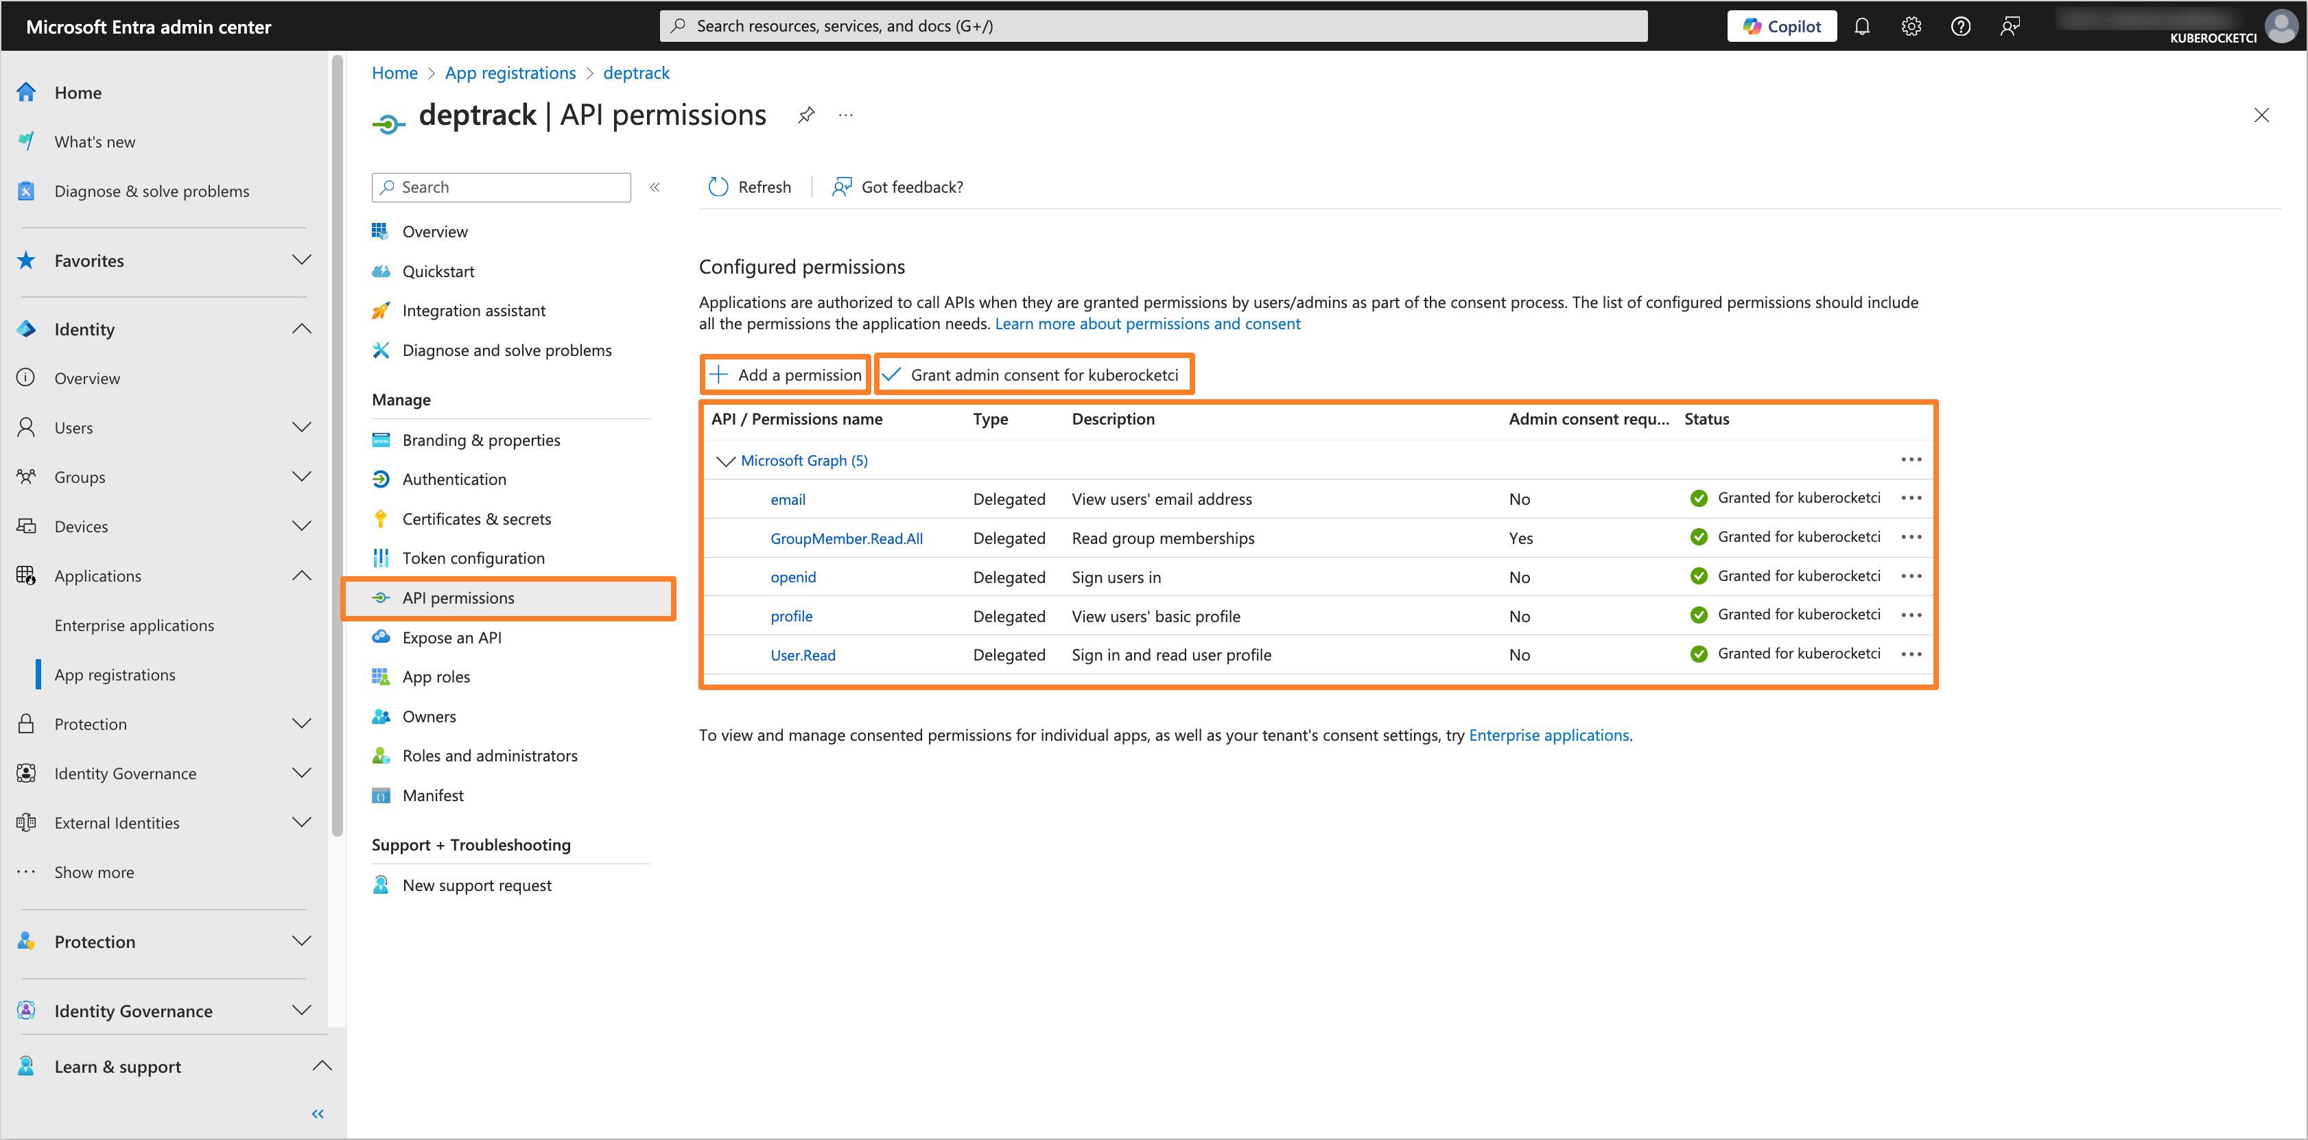The width and height of the screenshot is (2308, 1140).
Task: Click the account avatar
Action: [x=2279, y=26]
